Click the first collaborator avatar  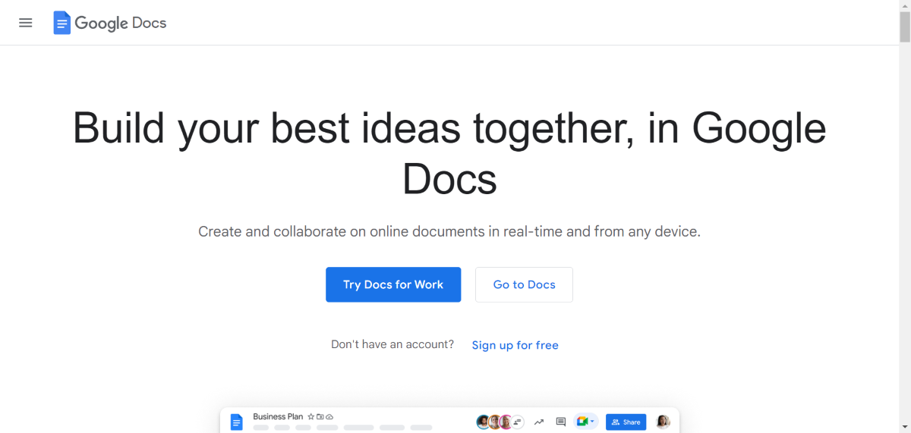coord(483,422)
